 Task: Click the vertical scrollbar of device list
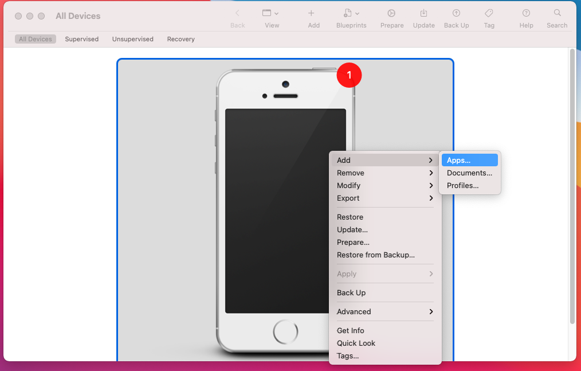point(572,183)
